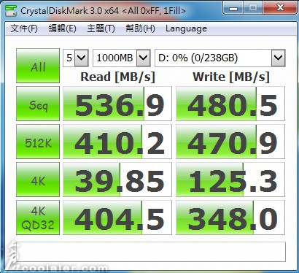Start the Seq benchmark test
This screenshot has width=299, height=273.
point(38,104)
